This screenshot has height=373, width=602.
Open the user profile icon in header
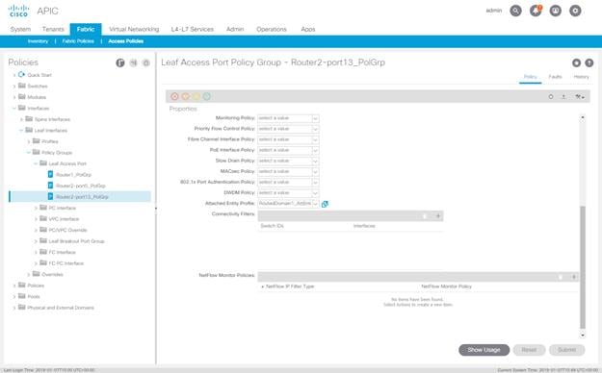pos(556,11)
